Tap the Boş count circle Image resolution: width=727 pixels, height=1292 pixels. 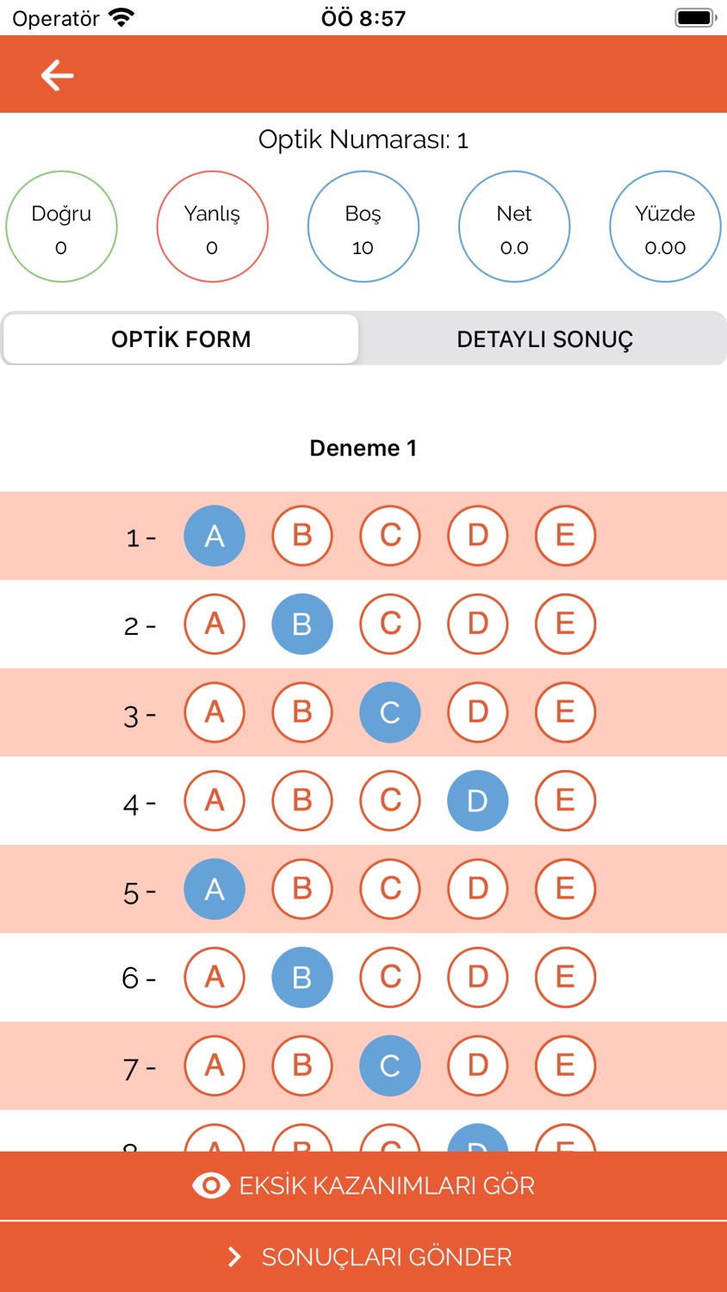pos(363,227)
